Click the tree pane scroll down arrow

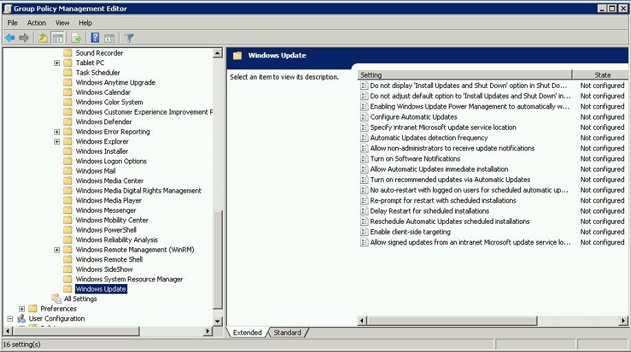click(218, 321)
